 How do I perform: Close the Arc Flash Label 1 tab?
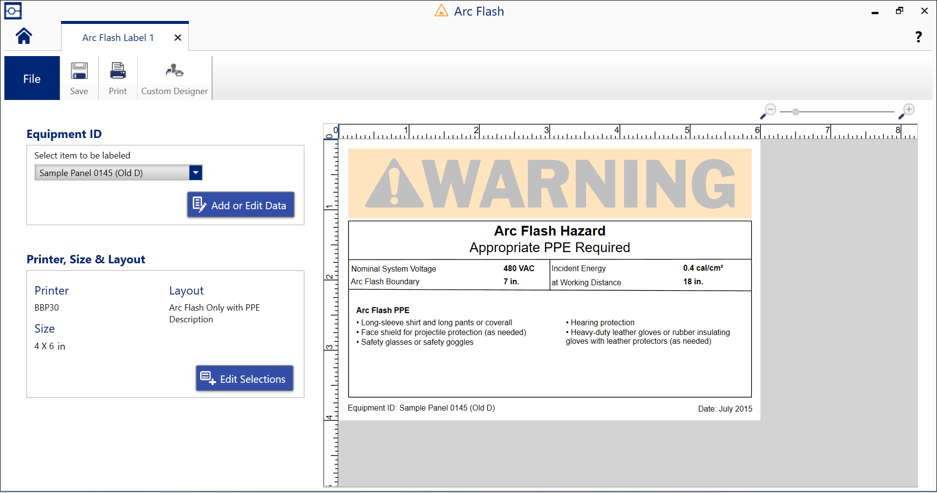click(178, 38)
